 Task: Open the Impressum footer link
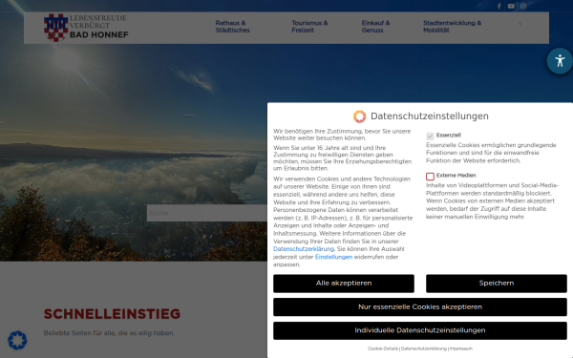(461, 348)
